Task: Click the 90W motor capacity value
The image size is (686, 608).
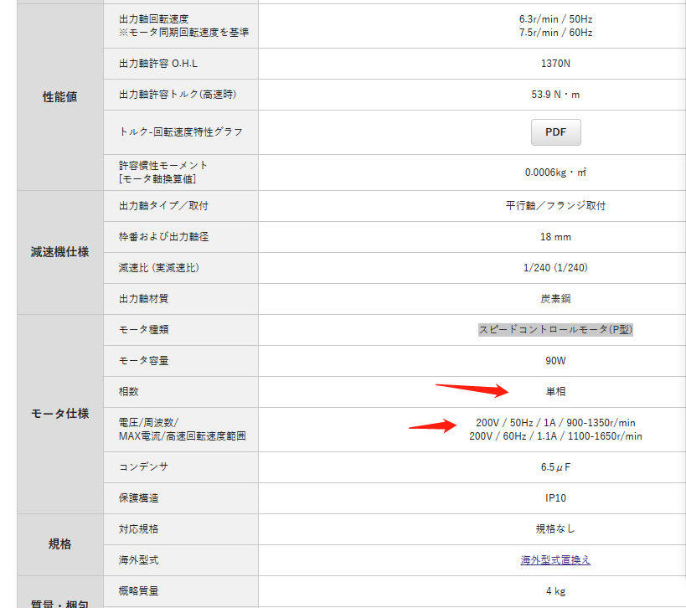Action: pos(555,361)
